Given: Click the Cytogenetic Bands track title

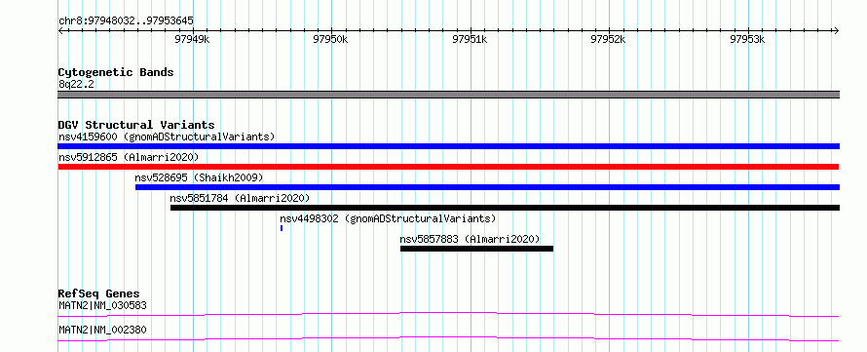Looking at the screenshot, I should [116, 72].
